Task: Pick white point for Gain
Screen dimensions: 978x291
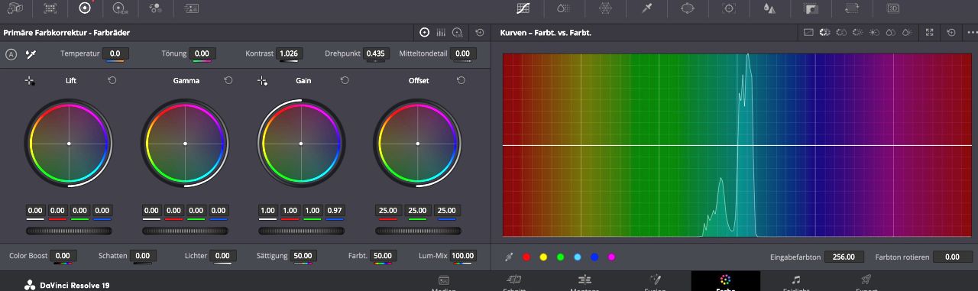Action: (262, 80)
